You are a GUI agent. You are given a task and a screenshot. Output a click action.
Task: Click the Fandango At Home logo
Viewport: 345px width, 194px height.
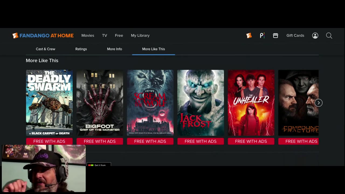click(43, 36)
